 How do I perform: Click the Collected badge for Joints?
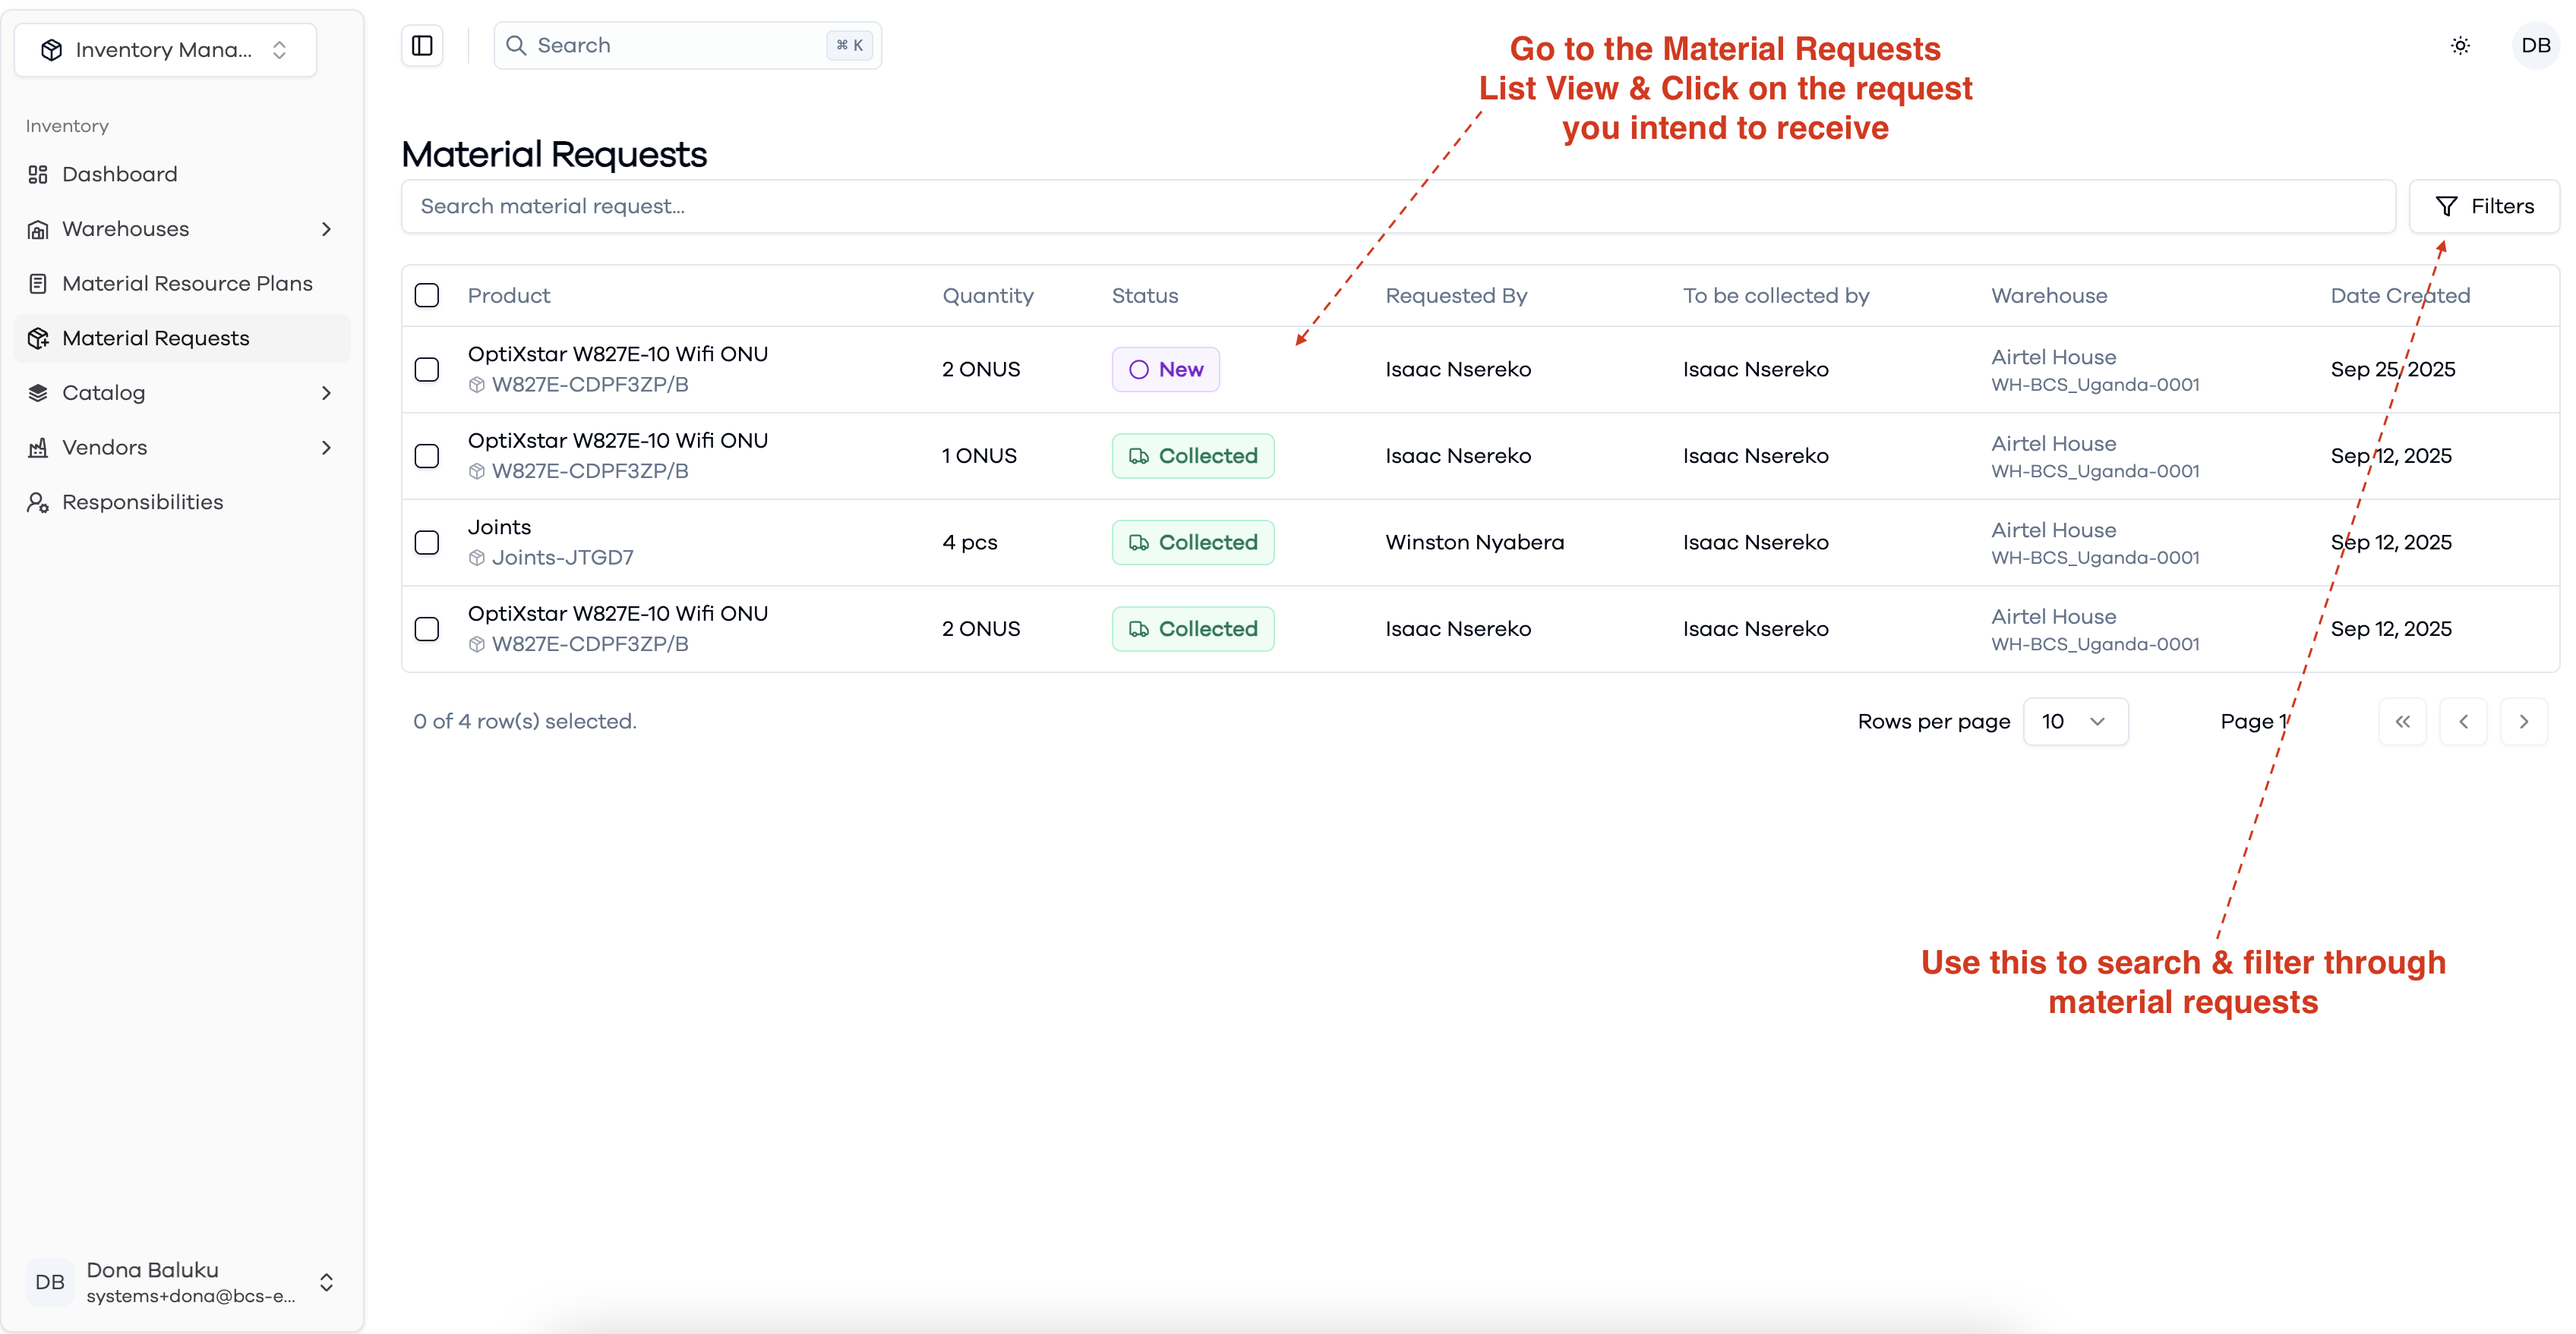[x=1193, y=543]
